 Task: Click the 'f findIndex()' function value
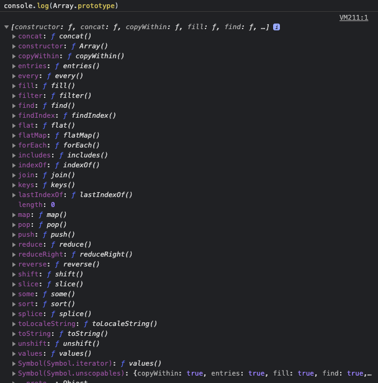(x=89, y=116)
